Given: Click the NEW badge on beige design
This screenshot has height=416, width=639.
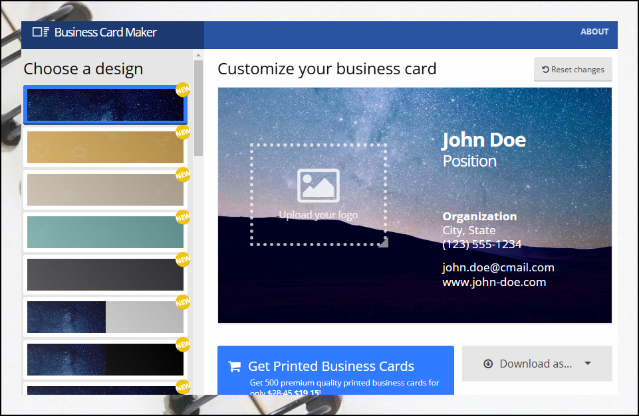Looking at the screenshot, I should click(x=183, y=175).
